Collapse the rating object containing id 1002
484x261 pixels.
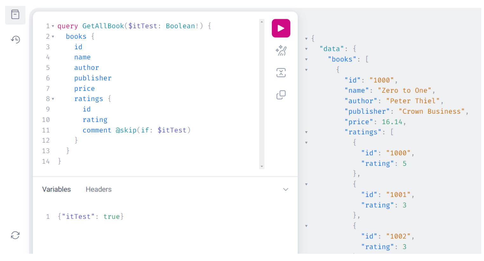pos(306,226)
